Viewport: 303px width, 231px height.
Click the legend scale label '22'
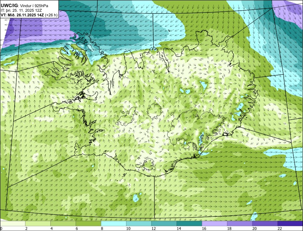click(x=280, y=229)
